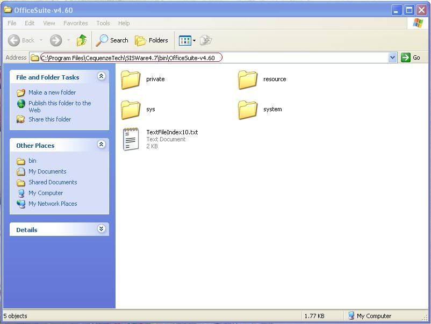Click the Publish to Web globe icon
The height and width of the screenshot is (324, 431).
coord(21,104)
